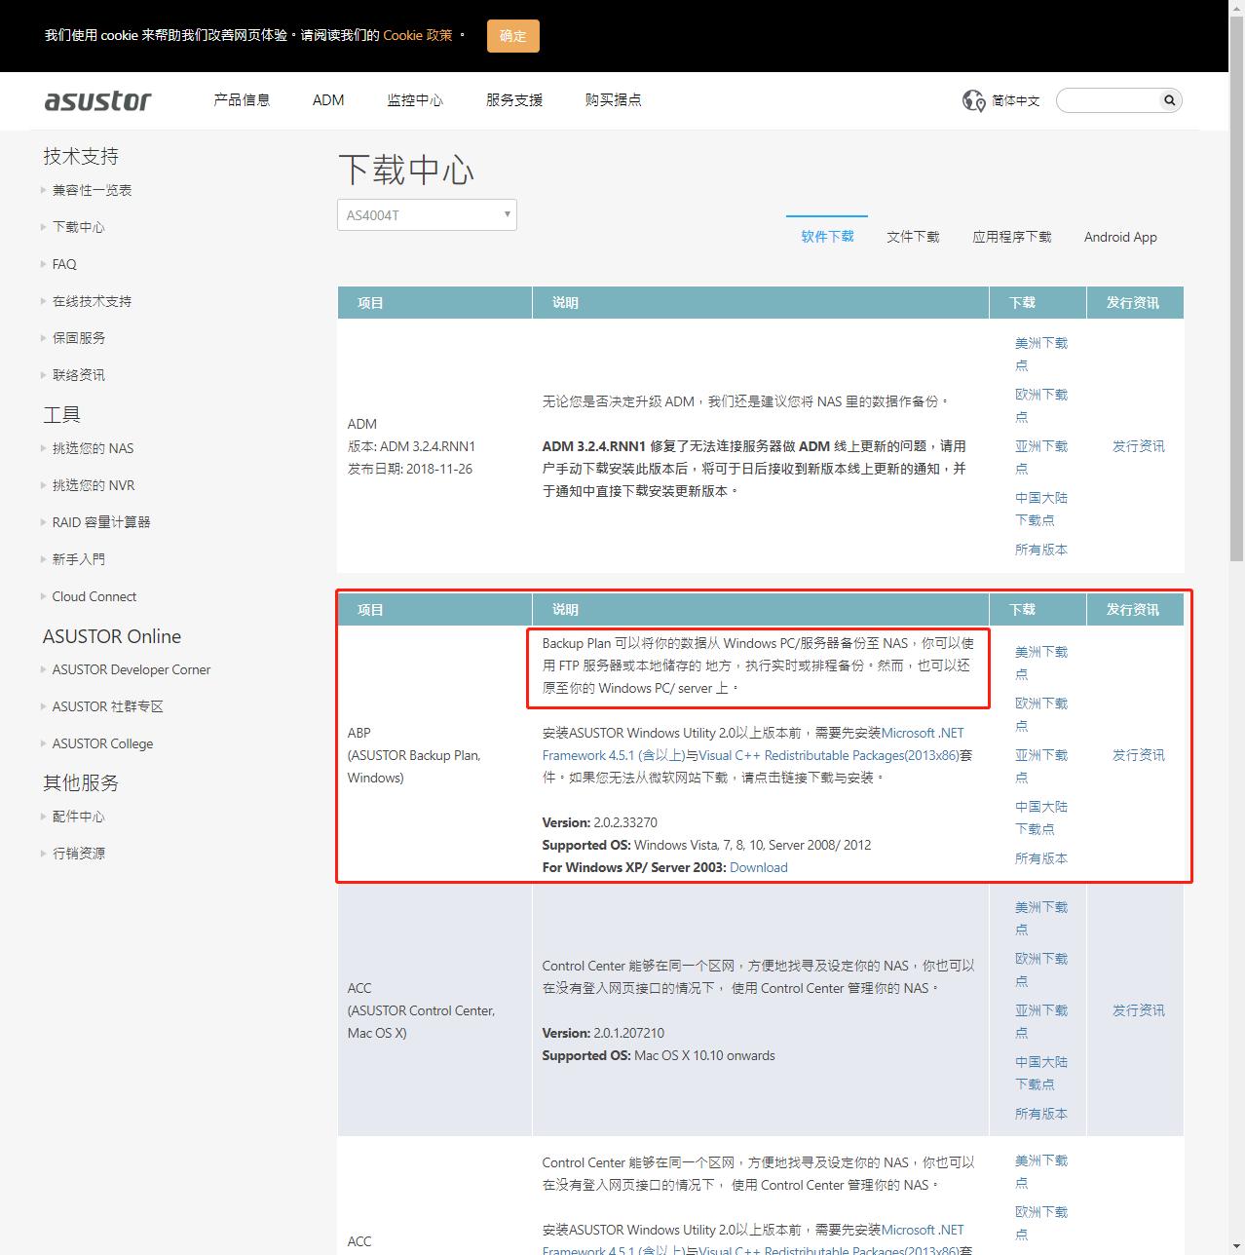Open the AS4004T model selector dropdown
Screen dimensions: 1245x1255
coord(426,213)
